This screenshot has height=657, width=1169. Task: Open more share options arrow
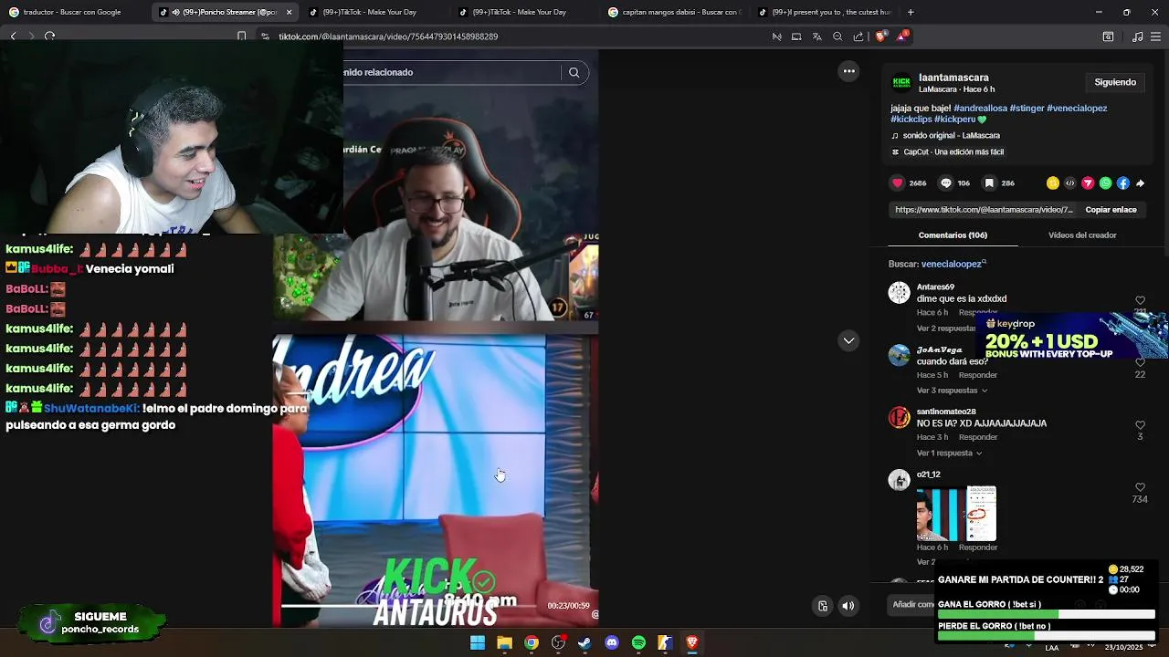coord(1141,183)
